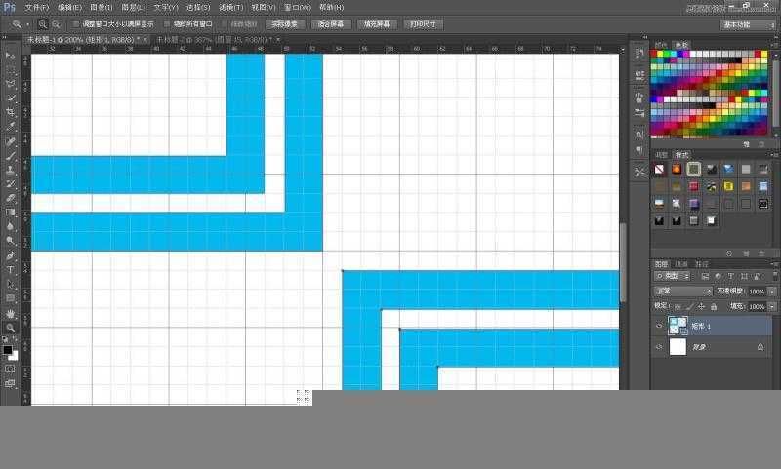781x469 pixels.
Task: Switch to the 通道 channels tab
Action: 680,264
